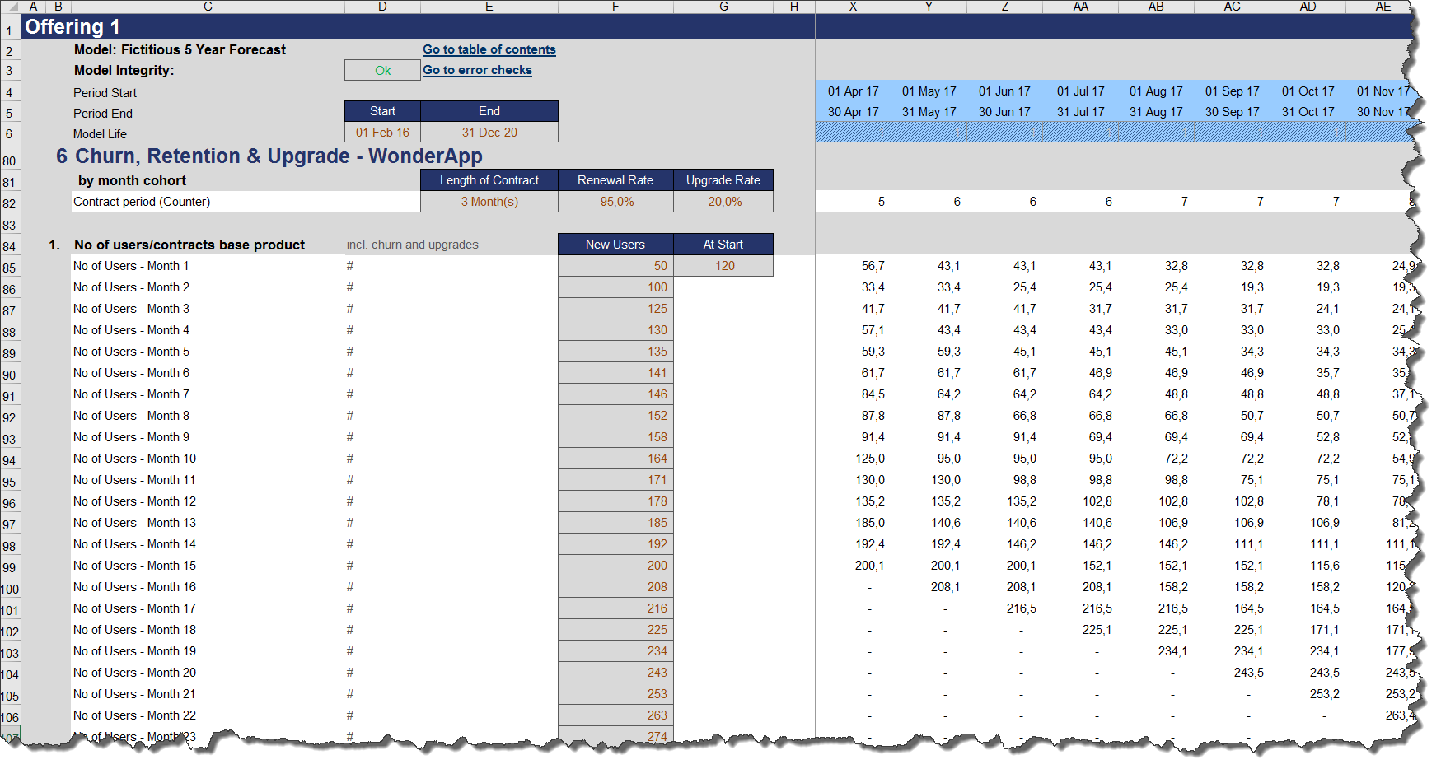1441x769 pixels.
Task: Select column header X
Action: pyautogui.click(x=853, y=7)
